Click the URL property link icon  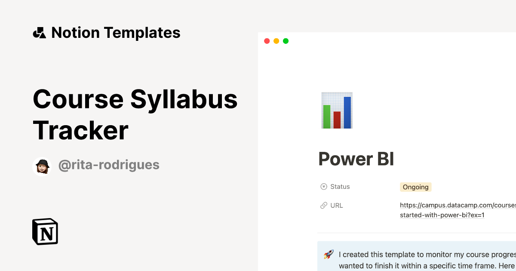click(x=324, y=206)
